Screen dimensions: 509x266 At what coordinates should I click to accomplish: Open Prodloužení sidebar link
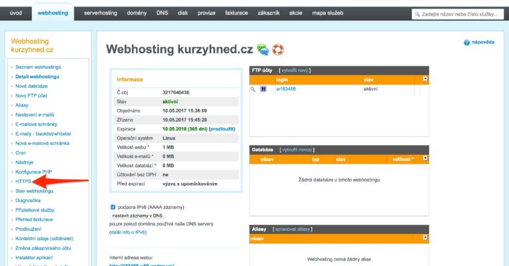[x=28, y=229]
